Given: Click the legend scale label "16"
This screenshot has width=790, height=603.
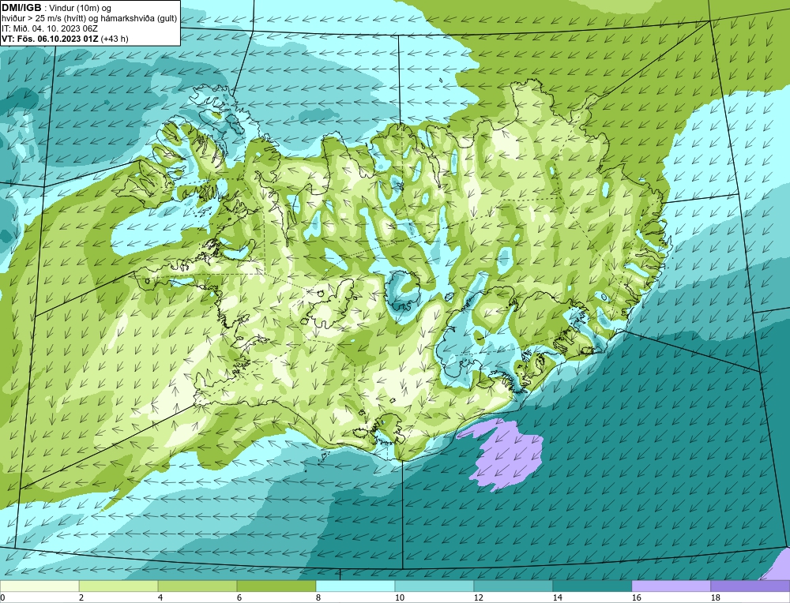Looking at the screenshot, I should [636, 597].
